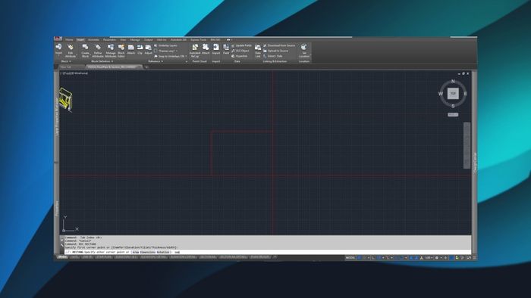Screen dimensions: 531x298
Task: Switch to the Annotate ribbon tab
Action: click(x=93, y=40)
